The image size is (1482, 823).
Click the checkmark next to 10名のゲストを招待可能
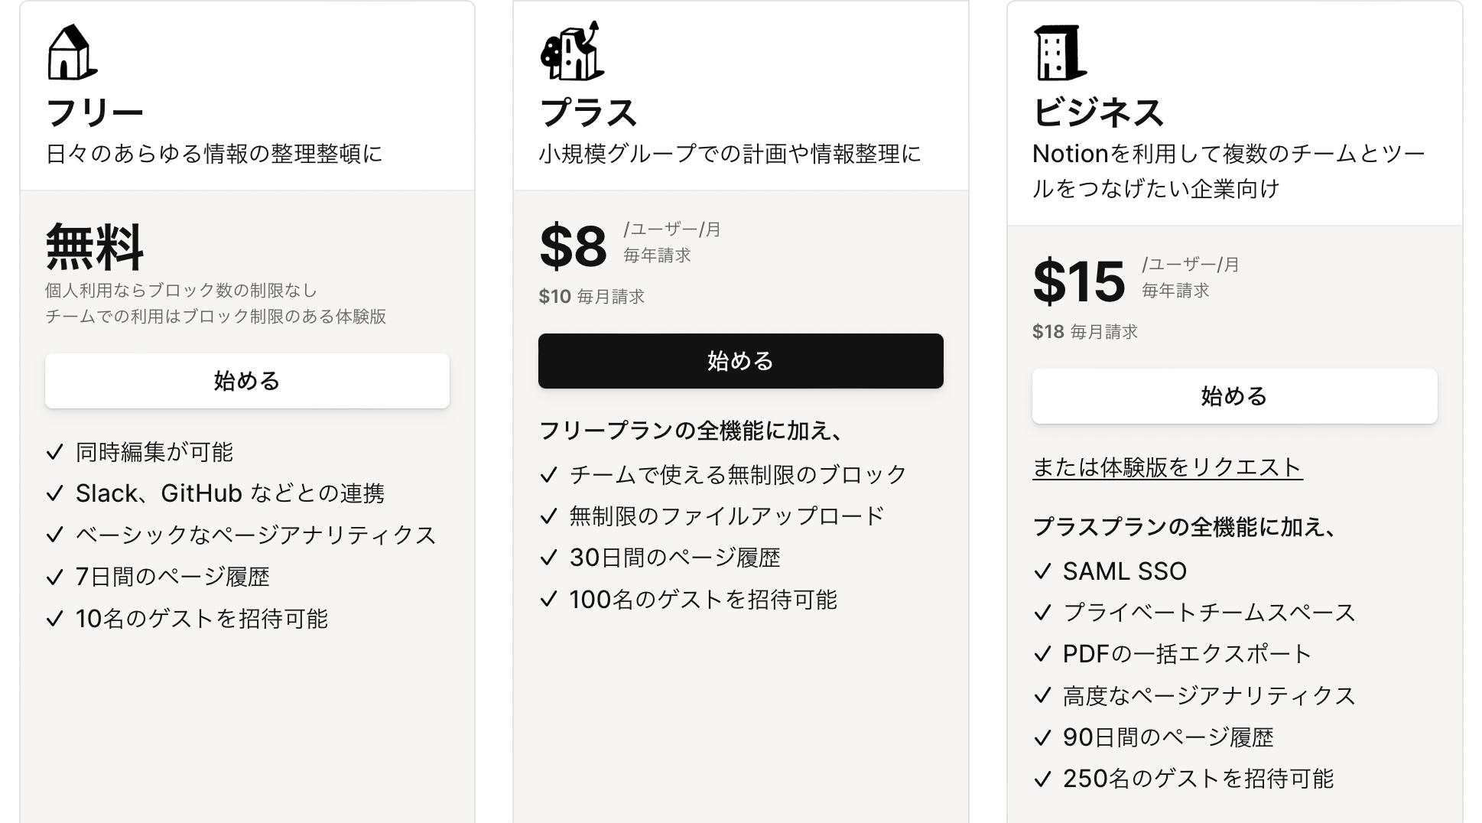coord(54,619)
